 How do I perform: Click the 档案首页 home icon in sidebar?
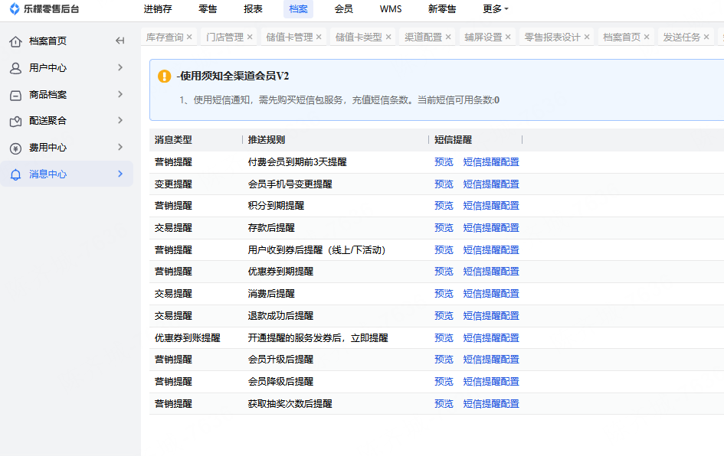pyautogui.click(x=15, y=41)
